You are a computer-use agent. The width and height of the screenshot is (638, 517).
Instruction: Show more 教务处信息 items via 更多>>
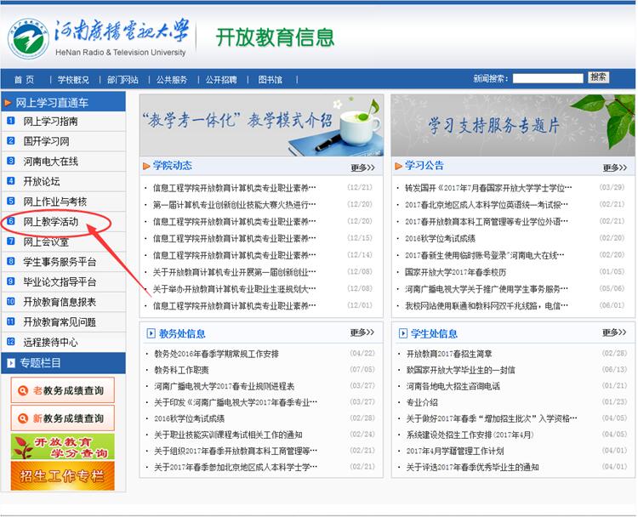[x=362, y=332]
